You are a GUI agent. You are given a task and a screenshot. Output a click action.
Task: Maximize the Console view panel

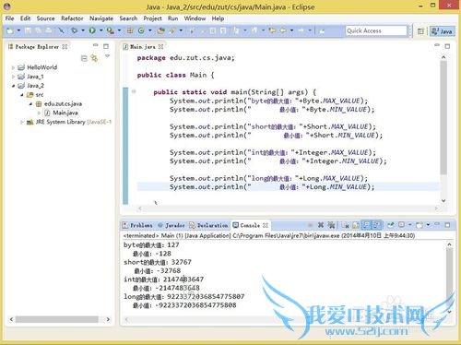(447, 225)
